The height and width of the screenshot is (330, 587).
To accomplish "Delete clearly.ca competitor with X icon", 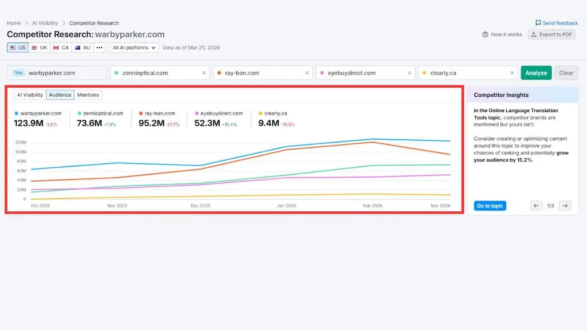I will tap(512, 73).
